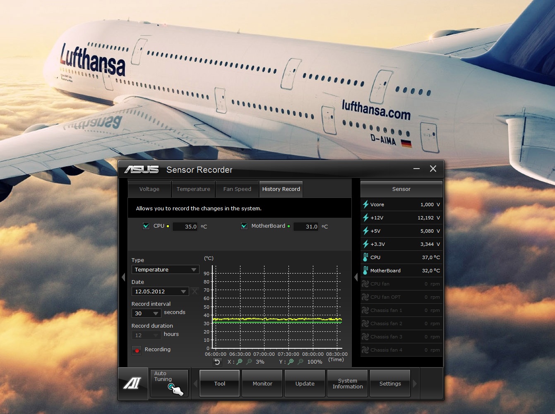Zoom out on the Y axis
The image size is (555, 414).
point(300,362)
